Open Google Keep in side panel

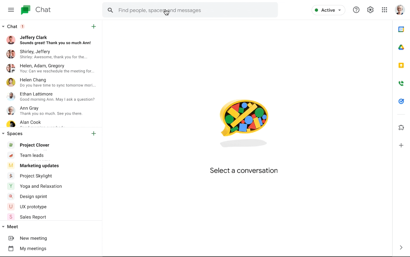click(401, 65)
